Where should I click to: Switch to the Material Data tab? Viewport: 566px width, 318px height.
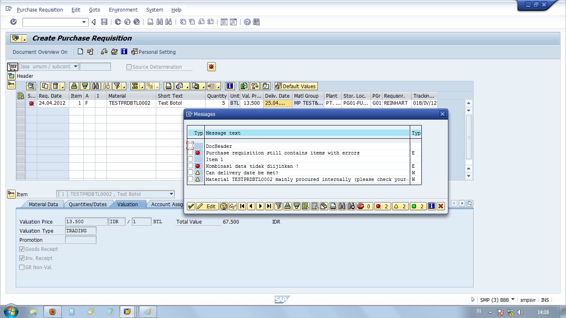(x=44, y=204)
